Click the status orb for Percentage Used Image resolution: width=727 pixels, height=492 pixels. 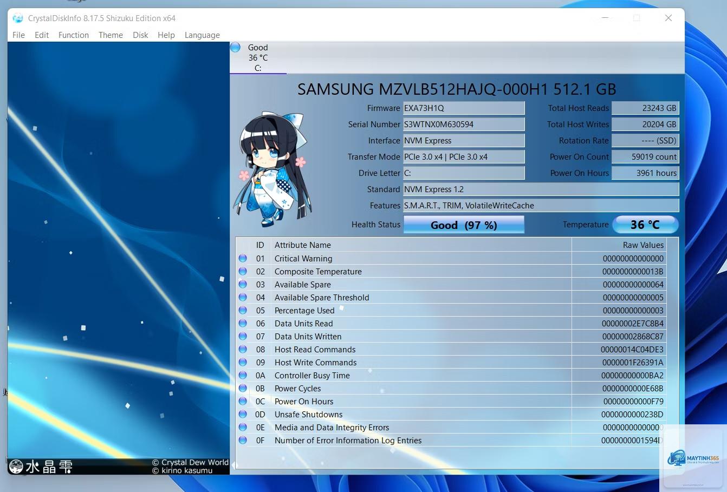pyautogui.click(x=243, y=311)
